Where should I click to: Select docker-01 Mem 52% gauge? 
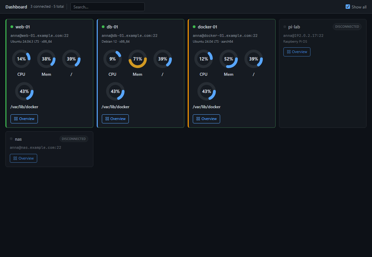pyautogui.click(x=229, y=59)
